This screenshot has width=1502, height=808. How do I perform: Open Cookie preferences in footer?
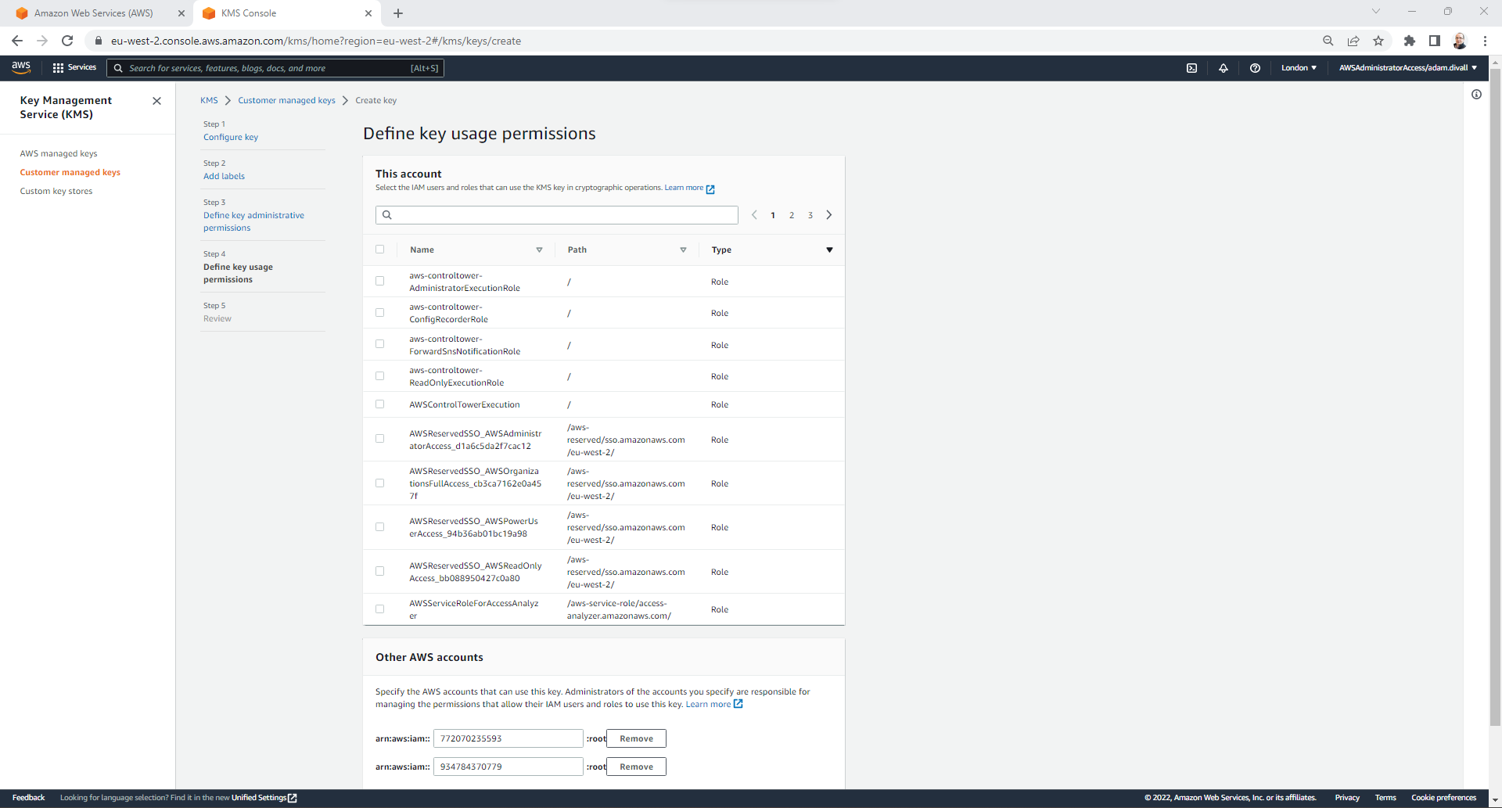pos(1443,798)
